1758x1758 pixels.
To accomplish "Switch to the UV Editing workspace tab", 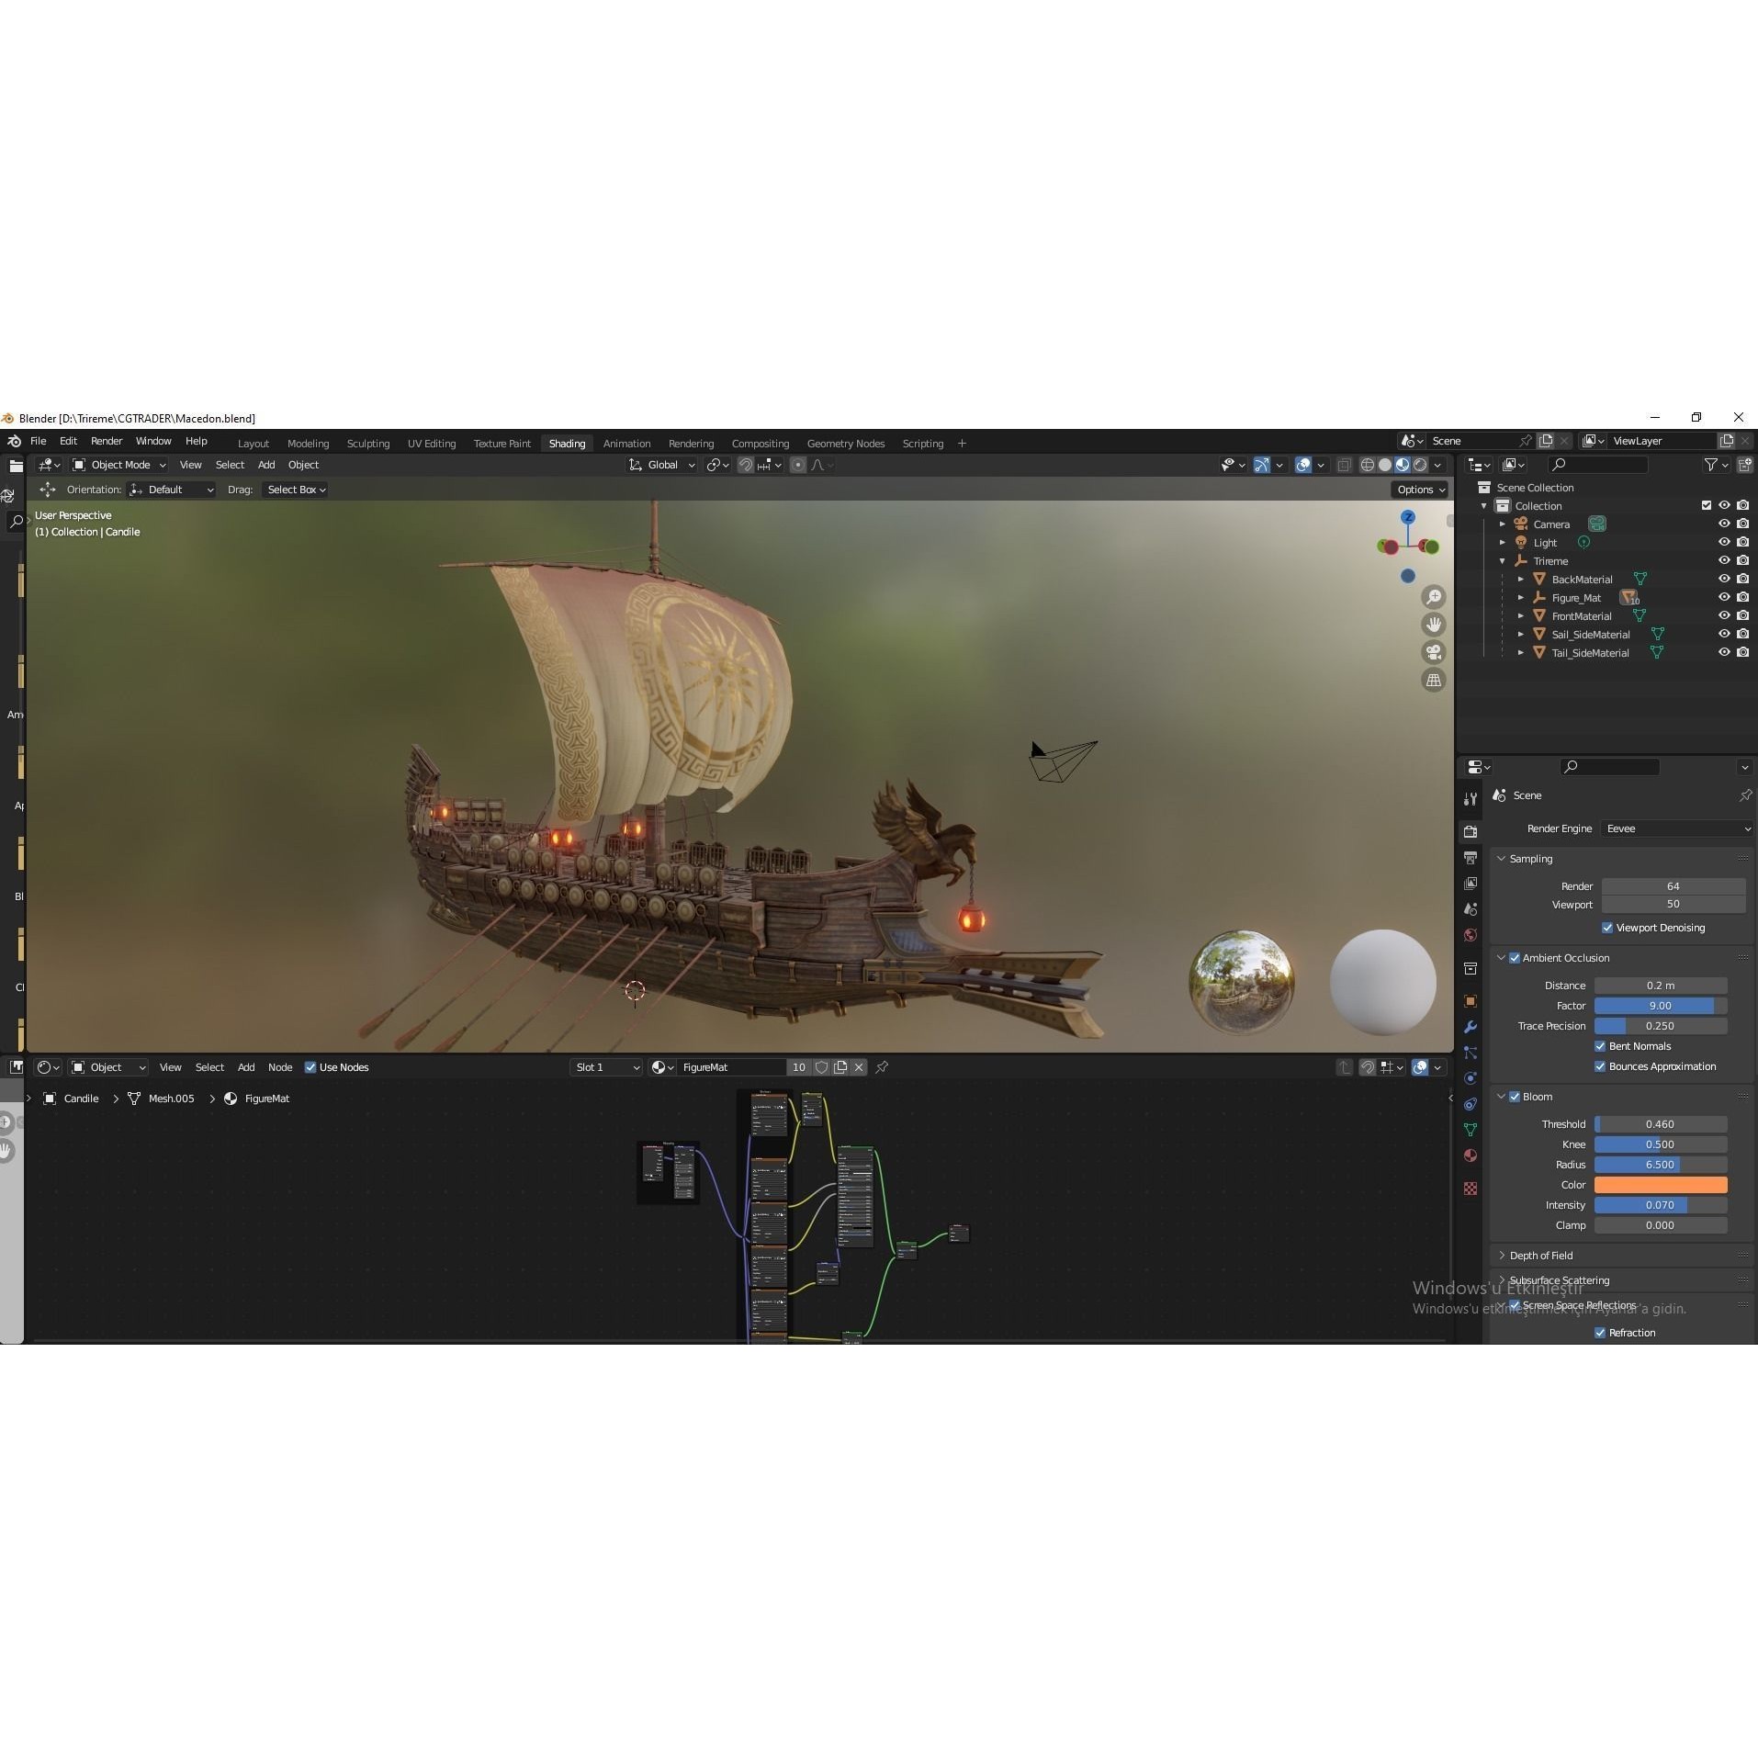I will pos(431,443).
